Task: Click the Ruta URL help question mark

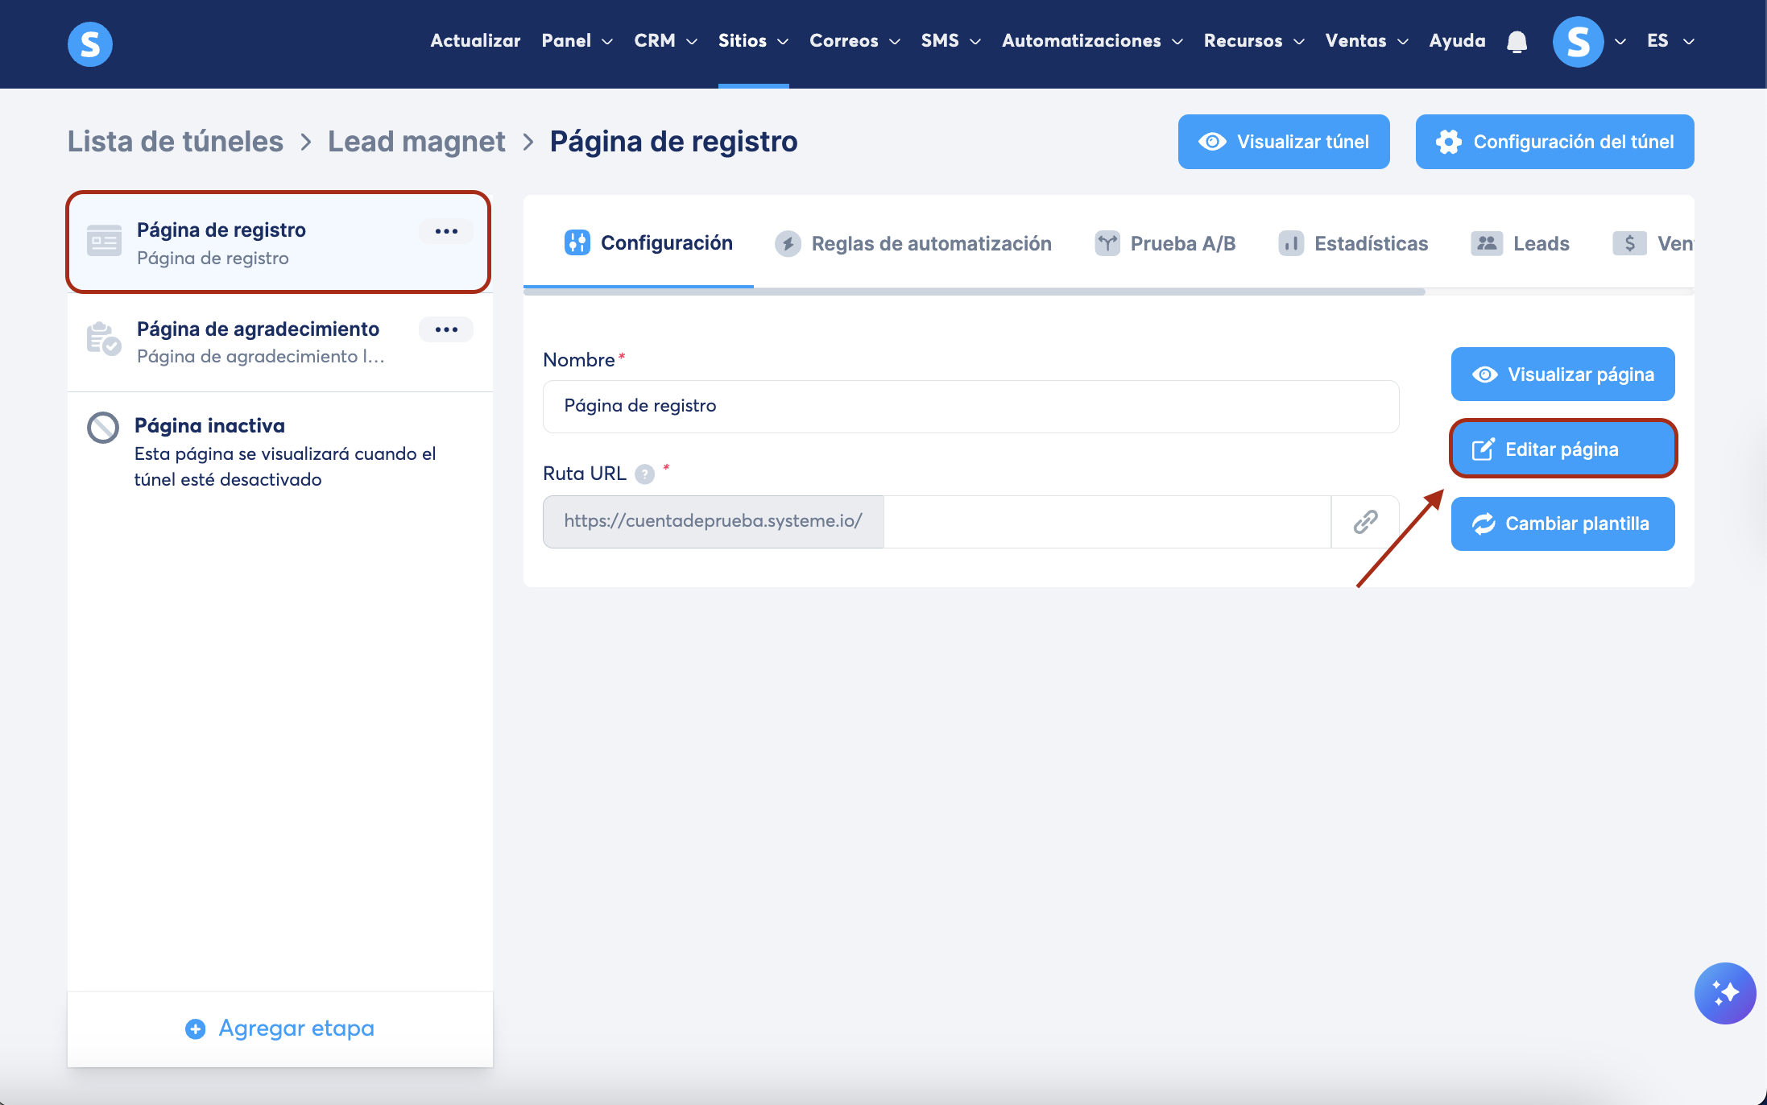Action: [x=644, y=474]
